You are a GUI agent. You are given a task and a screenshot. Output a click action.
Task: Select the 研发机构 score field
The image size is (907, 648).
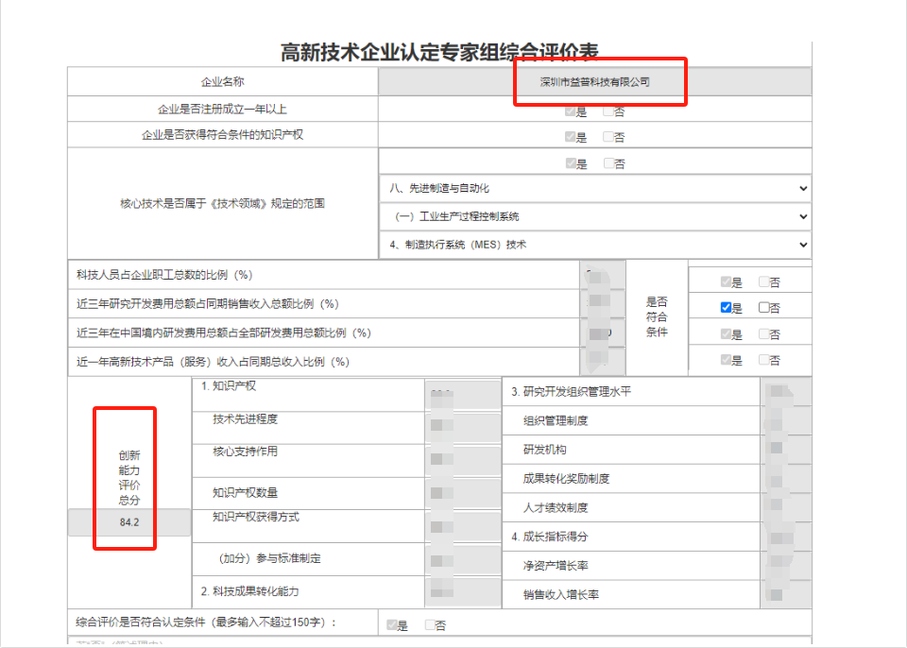click(x=786, y=450)
